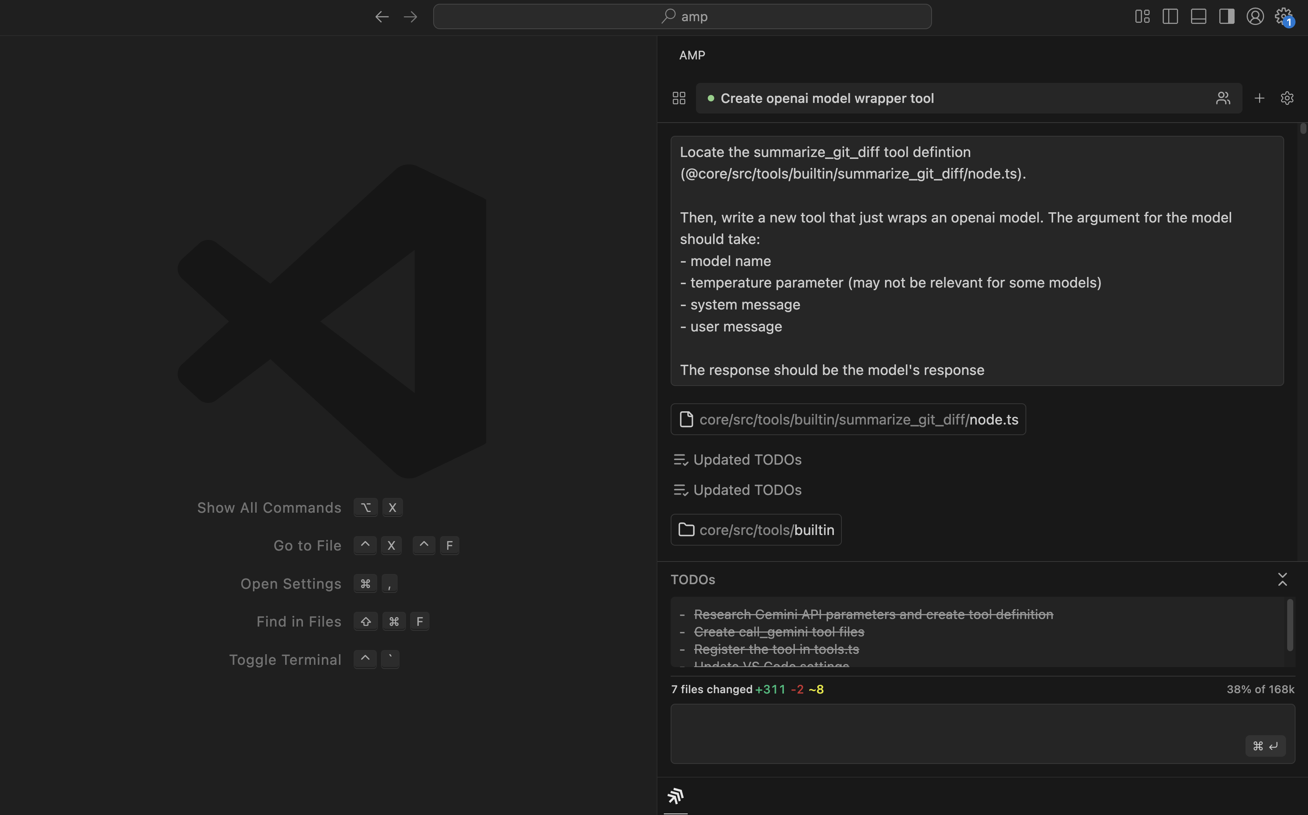
Task: Expand the second Updated TODOs entry
Action: 737,490
